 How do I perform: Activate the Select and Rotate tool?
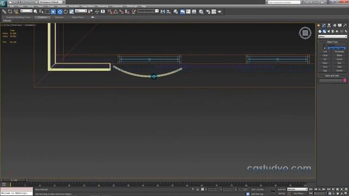(65, 11)
